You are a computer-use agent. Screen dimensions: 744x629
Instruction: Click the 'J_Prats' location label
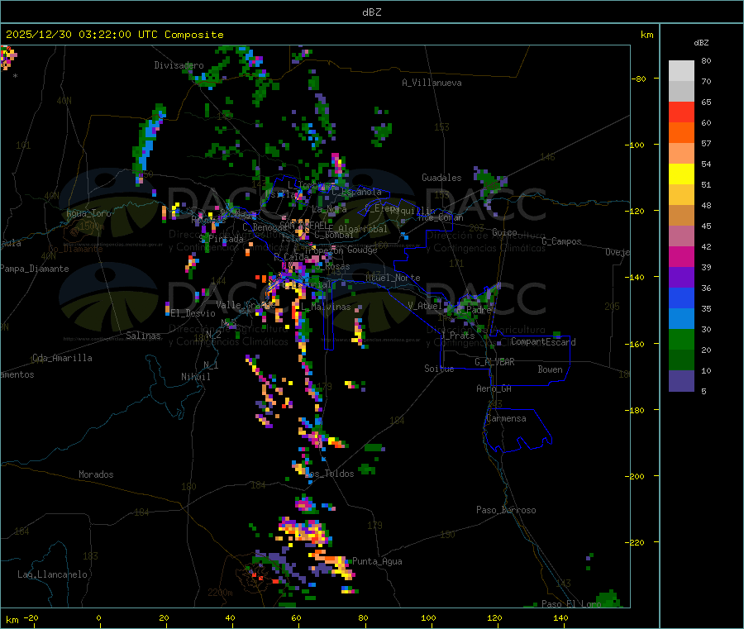pos(459,336)
